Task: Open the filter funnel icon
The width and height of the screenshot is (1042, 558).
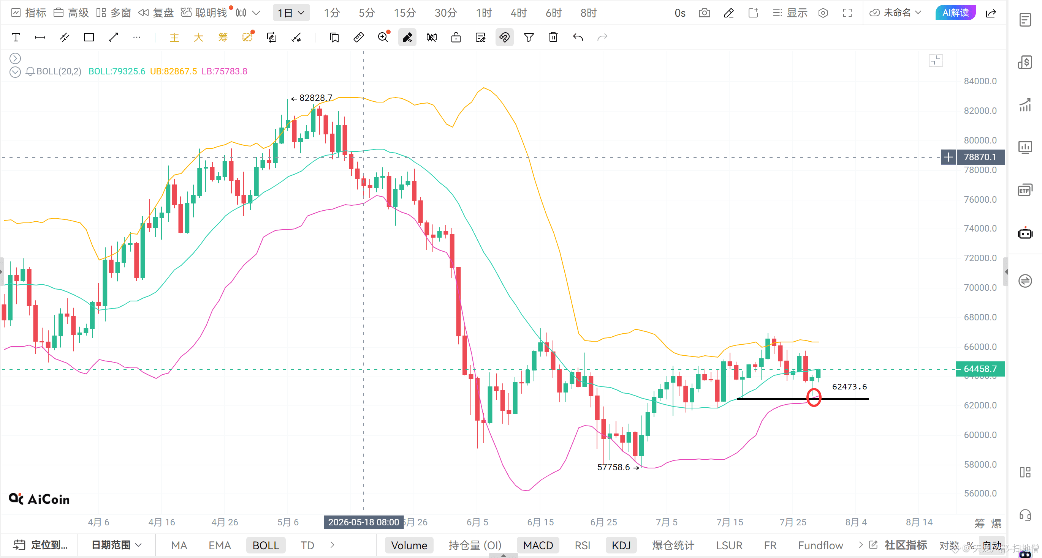Action: click(x=529, y=38)
